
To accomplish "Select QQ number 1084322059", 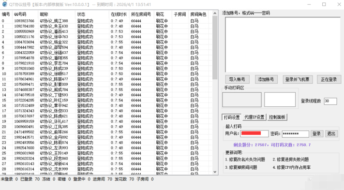I will coord(24,53).
